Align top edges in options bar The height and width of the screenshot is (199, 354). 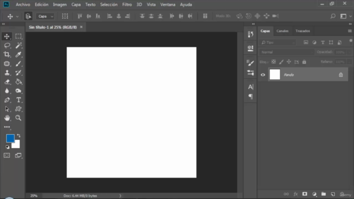(80, 16)
